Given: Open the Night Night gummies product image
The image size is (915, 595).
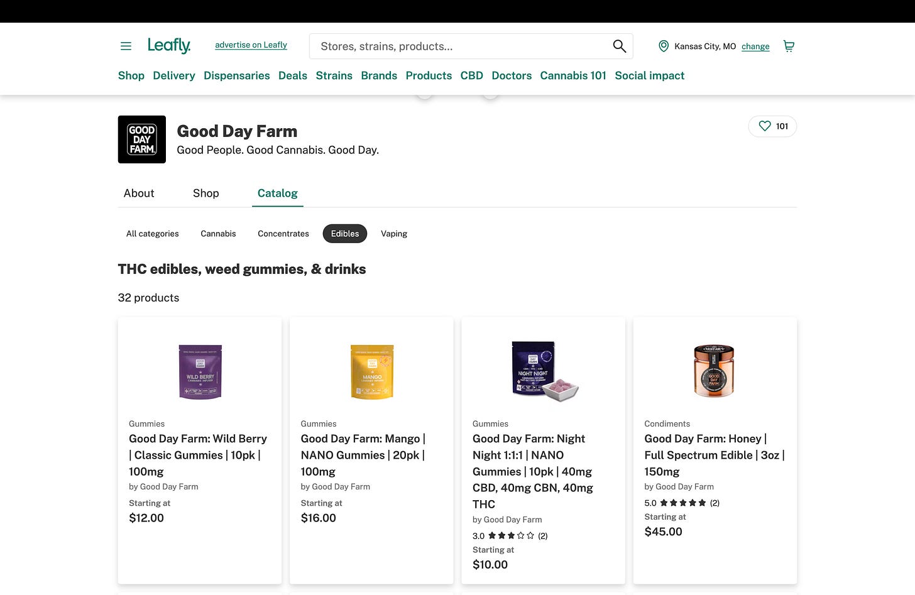Looking at the screenshot, I should click(544, 371).
